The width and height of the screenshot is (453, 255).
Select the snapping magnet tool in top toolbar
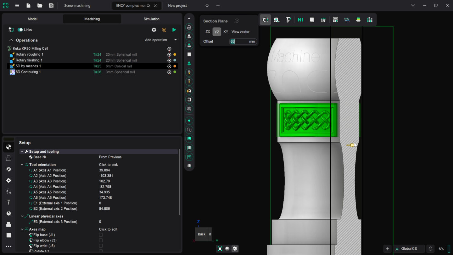[x=265, y=20]
